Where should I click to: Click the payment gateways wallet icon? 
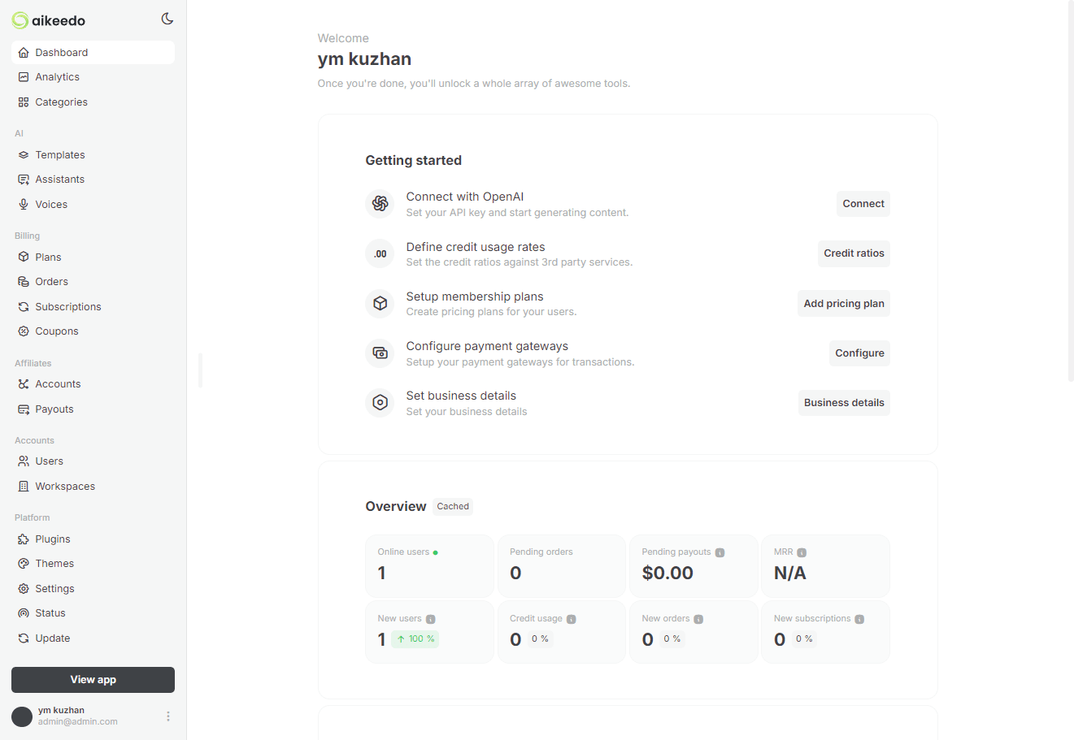tap(380, 353)
